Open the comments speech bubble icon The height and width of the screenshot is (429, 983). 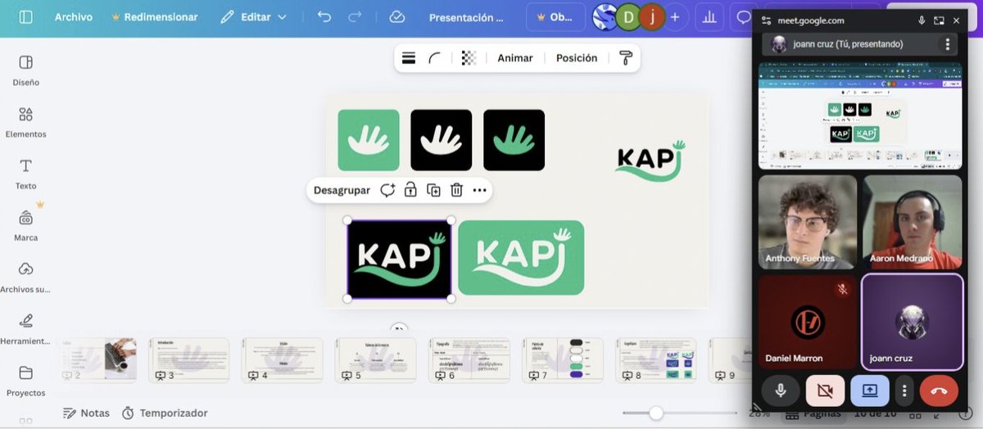(743, 17)
